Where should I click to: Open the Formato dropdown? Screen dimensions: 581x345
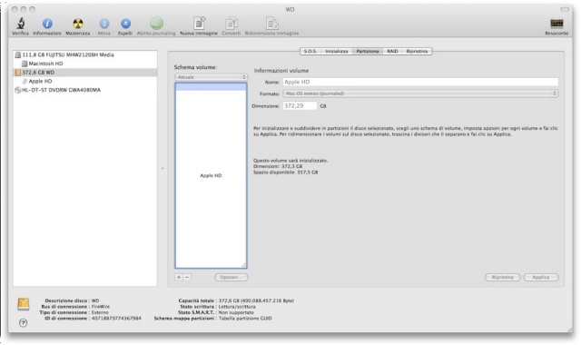pyautogui.click(x=420, y=94)
